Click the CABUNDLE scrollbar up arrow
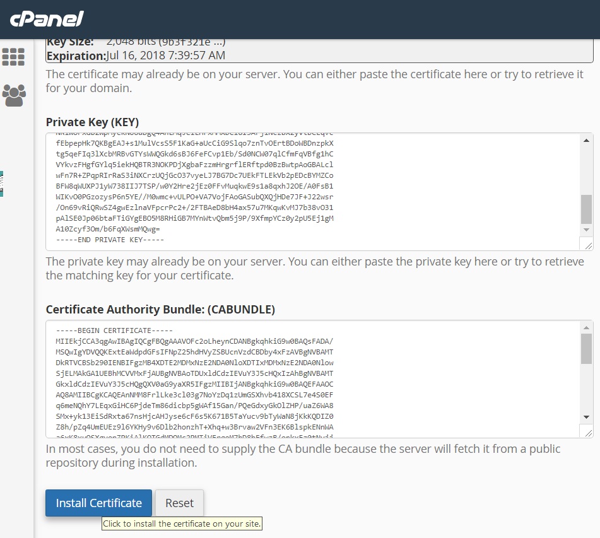 click(x=586, y=327)
